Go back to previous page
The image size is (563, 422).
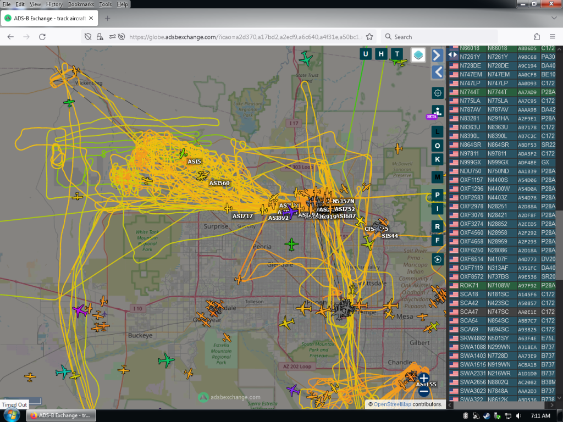pyautogui.click(x=10, y=37)
